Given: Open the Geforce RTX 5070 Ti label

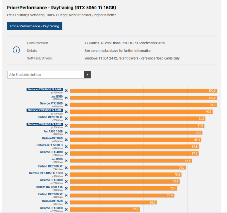Looking at the screenshot, I should coord(50,145).
